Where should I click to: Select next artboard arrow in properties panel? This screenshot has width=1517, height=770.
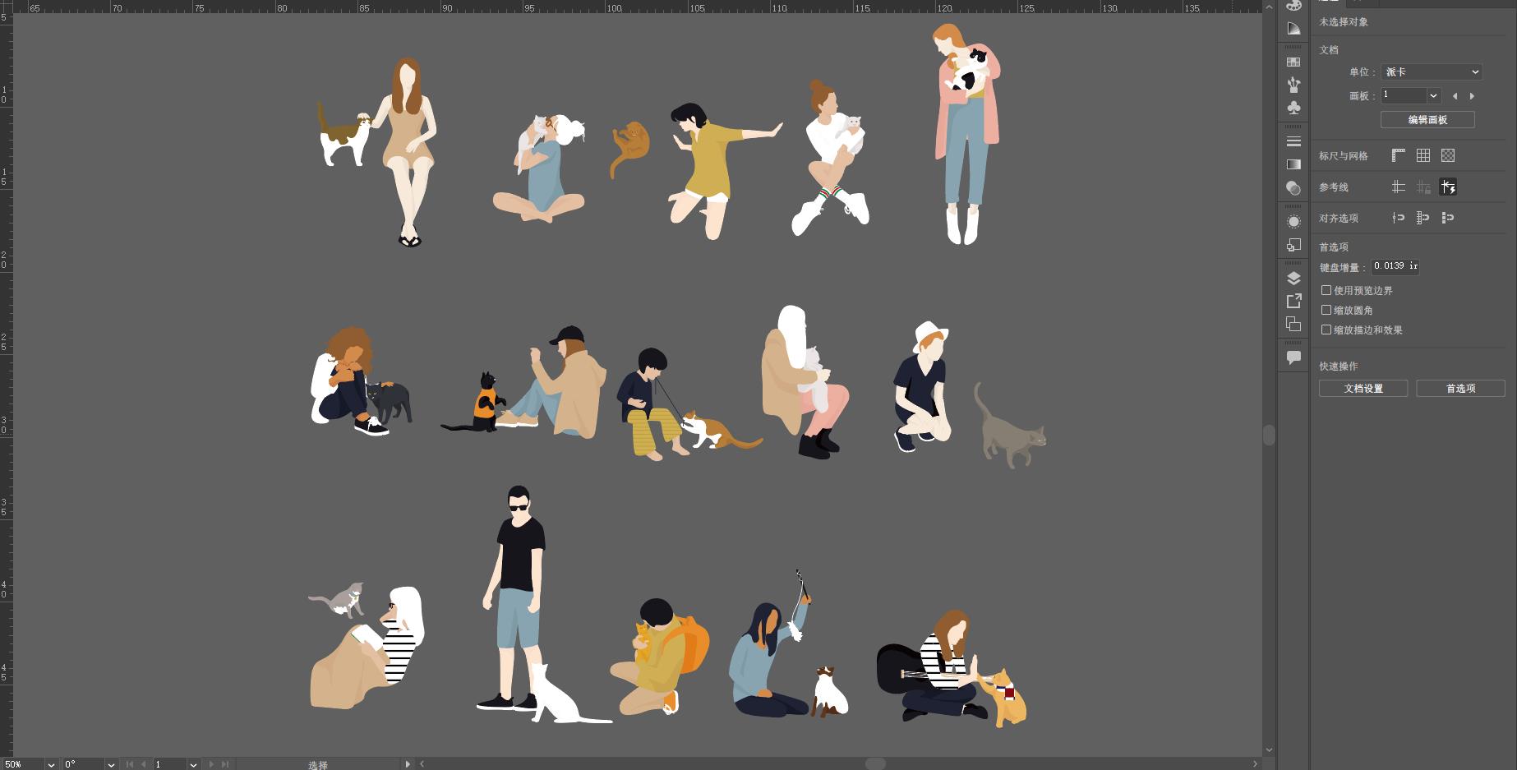pos(1472,96)
